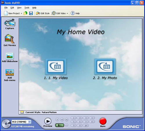This screenshot has width=145, height=131.
Task: Click remote keypad button 1
Action: (73, 118)
